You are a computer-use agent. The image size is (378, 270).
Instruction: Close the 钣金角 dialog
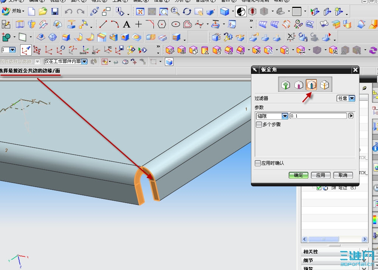[355, 70]
